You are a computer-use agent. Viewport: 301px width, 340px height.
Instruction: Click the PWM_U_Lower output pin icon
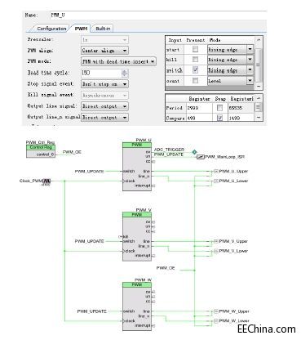216,181
